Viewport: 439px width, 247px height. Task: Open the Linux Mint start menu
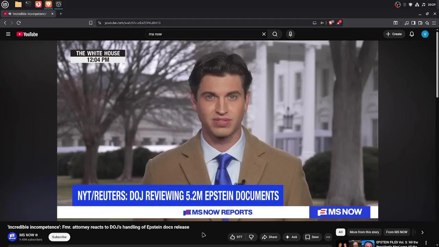tap(5, 4)
